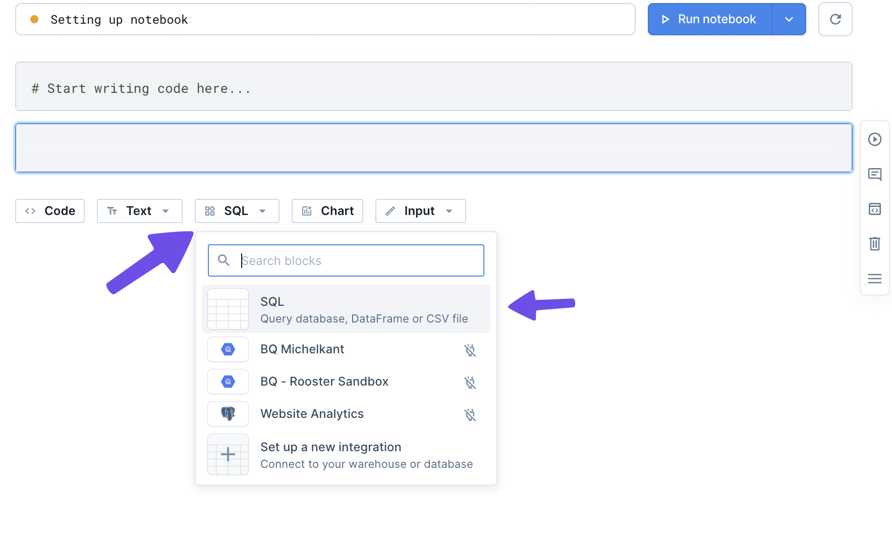The height and width of the screenshot is (535, 892).
Task: Open the Run notebook dropdown arrow
Action: [789, 19]
